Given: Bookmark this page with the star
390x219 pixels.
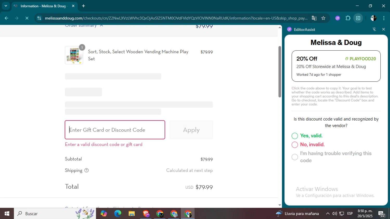Looking at the screenshot, I should (x=323, y=18).
